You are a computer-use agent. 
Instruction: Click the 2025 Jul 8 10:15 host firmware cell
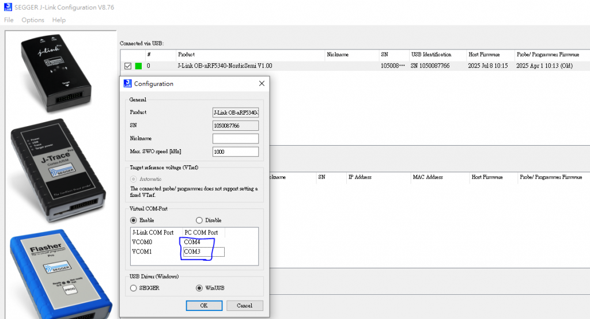tap(487, 66)
